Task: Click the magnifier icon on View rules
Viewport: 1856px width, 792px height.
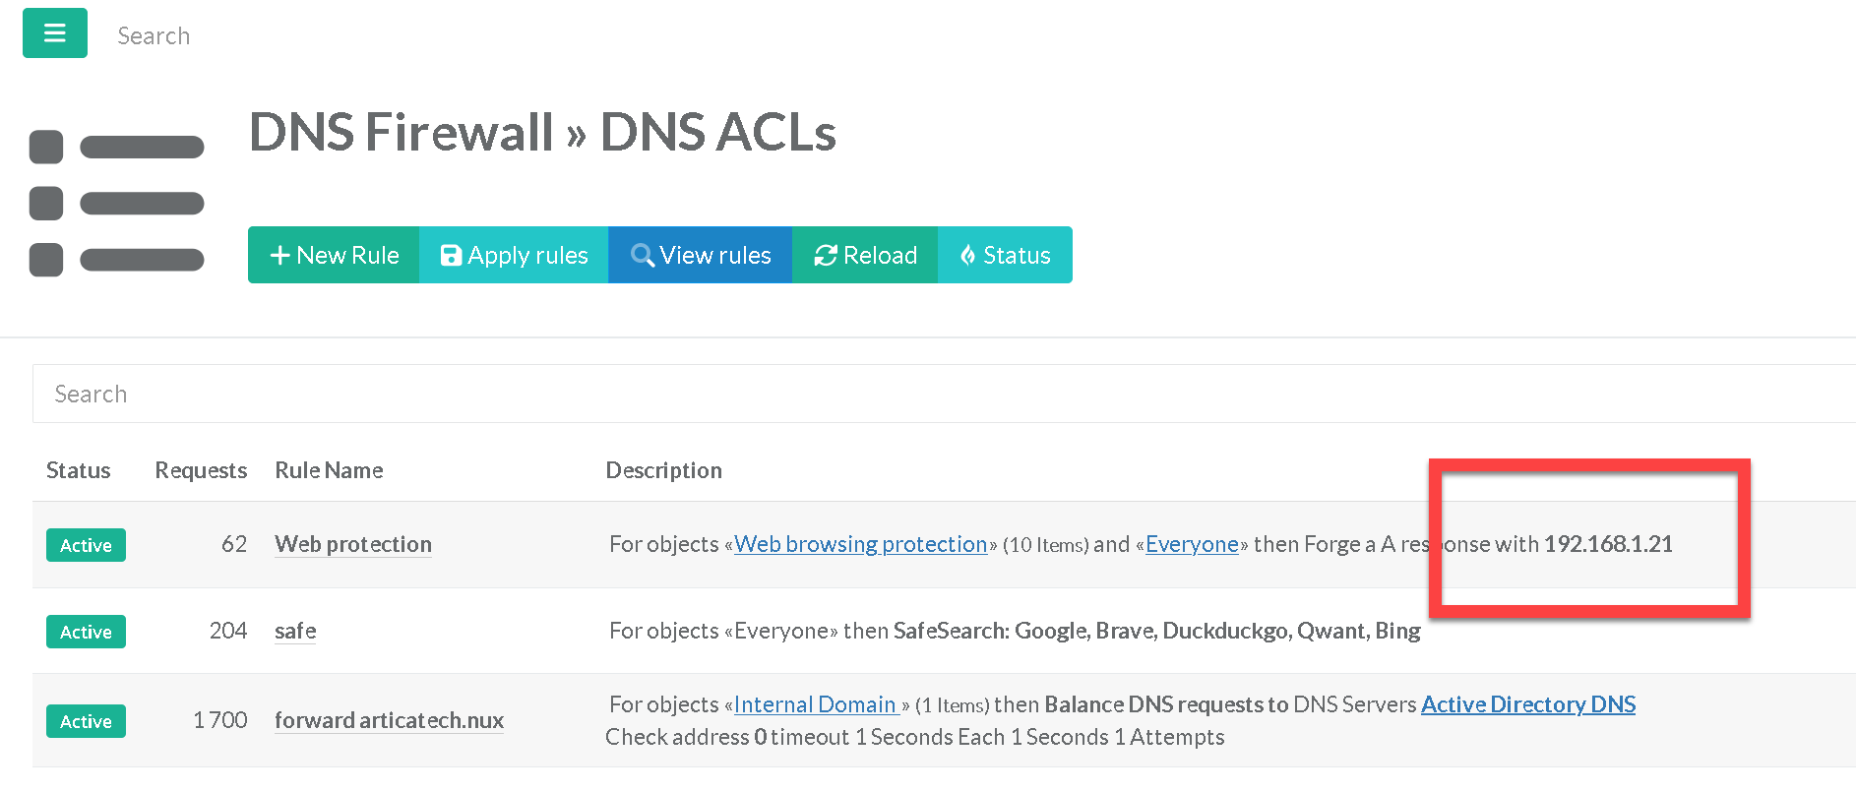Action: pos(642,256)
